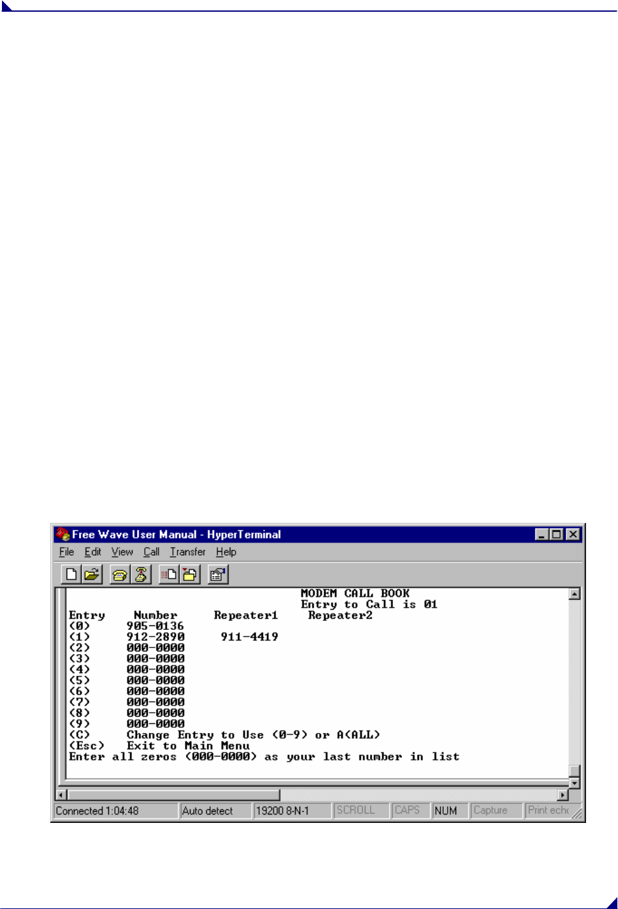Click the 'Connected 1:04:48' status field

(x=116, y=811)
